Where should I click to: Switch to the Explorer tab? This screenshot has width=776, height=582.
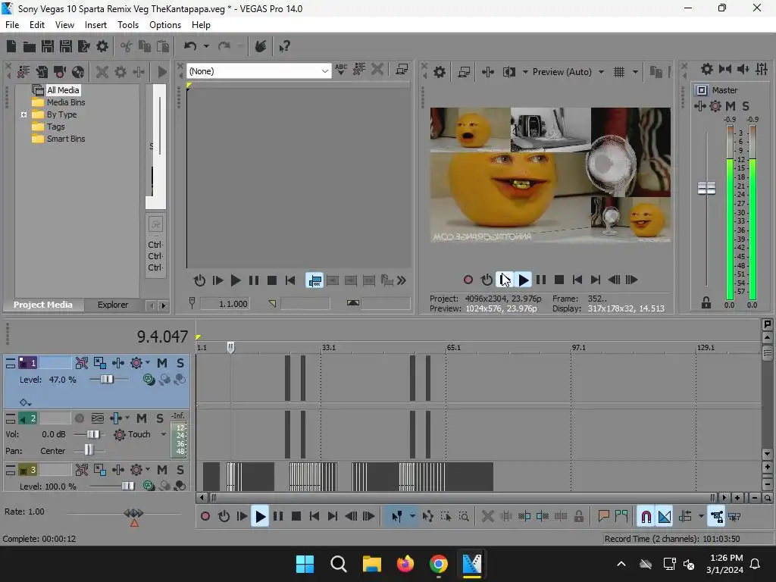tap(113, 305)
